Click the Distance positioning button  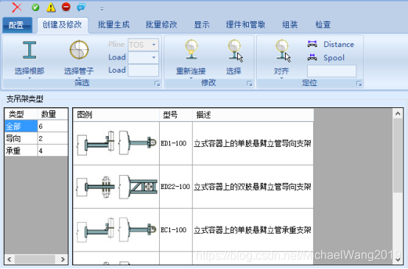coord(331,44)
